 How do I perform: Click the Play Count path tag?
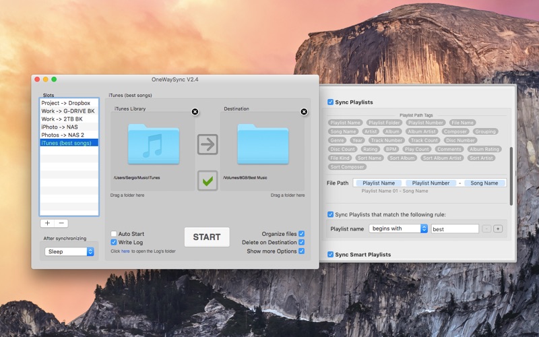point(416,149)
